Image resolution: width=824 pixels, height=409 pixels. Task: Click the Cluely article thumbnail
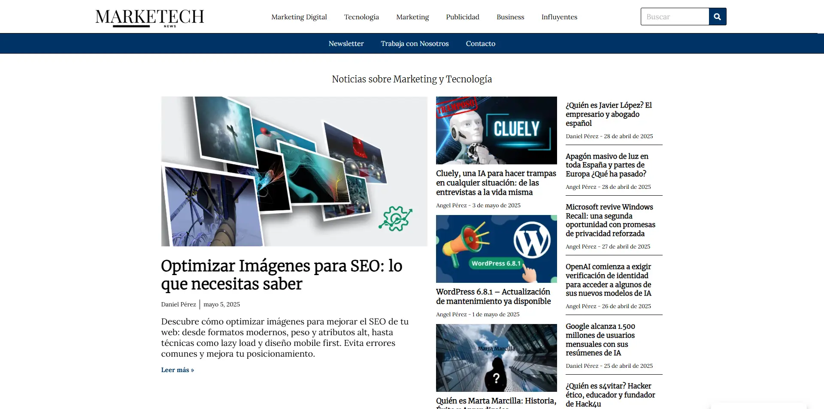497,130
